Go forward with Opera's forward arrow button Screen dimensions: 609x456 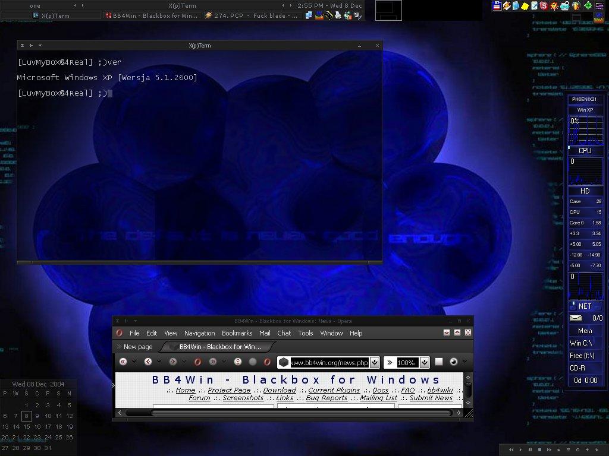click(173, 362)
